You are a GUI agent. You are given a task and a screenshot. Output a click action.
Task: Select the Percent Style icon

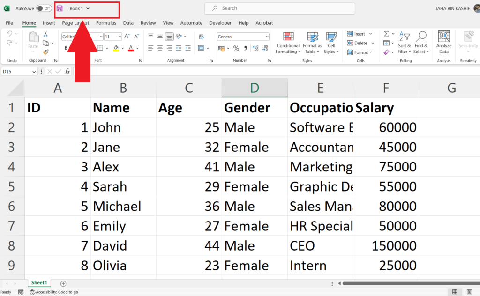click(236, 48)
